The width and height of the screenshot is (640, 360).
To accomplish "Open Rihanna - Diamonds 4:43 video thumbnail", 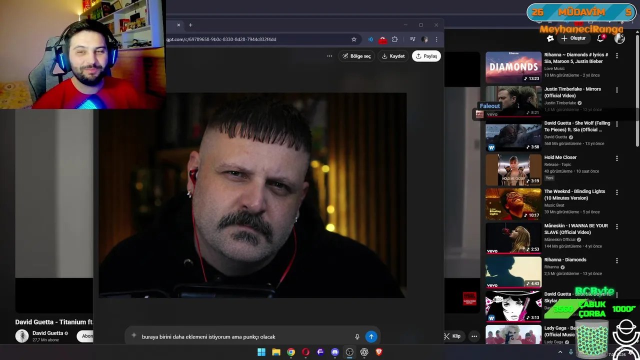I will pos(513,272).
